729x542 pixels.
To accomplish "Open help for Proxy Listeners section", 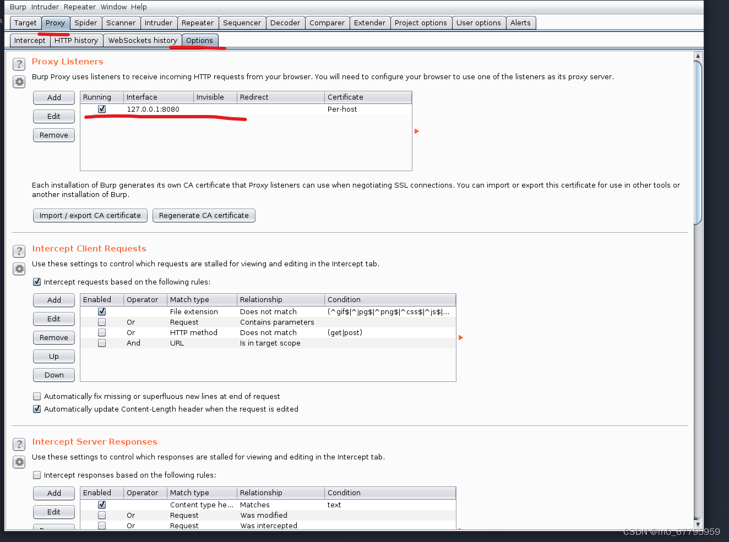I will pyautogui.click(x=19, y=64).
